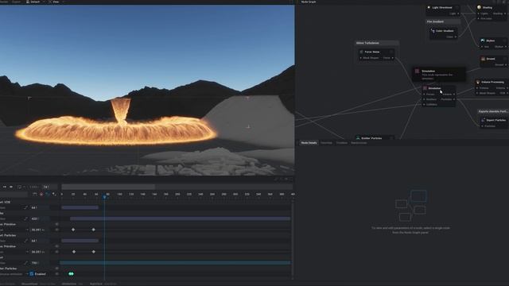Click the 423 value field
The height and width of the screenshot is (286, 509).
tap(39, 219)
